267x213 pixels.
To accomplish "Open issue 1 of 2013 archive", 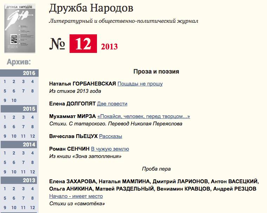I will pyautogui.click(x=5, y=189).
